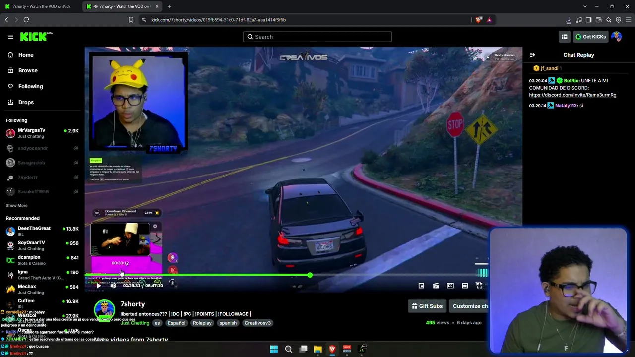Toggle mini player mode
Screen dimensions: 635x357
coord(421,286)
